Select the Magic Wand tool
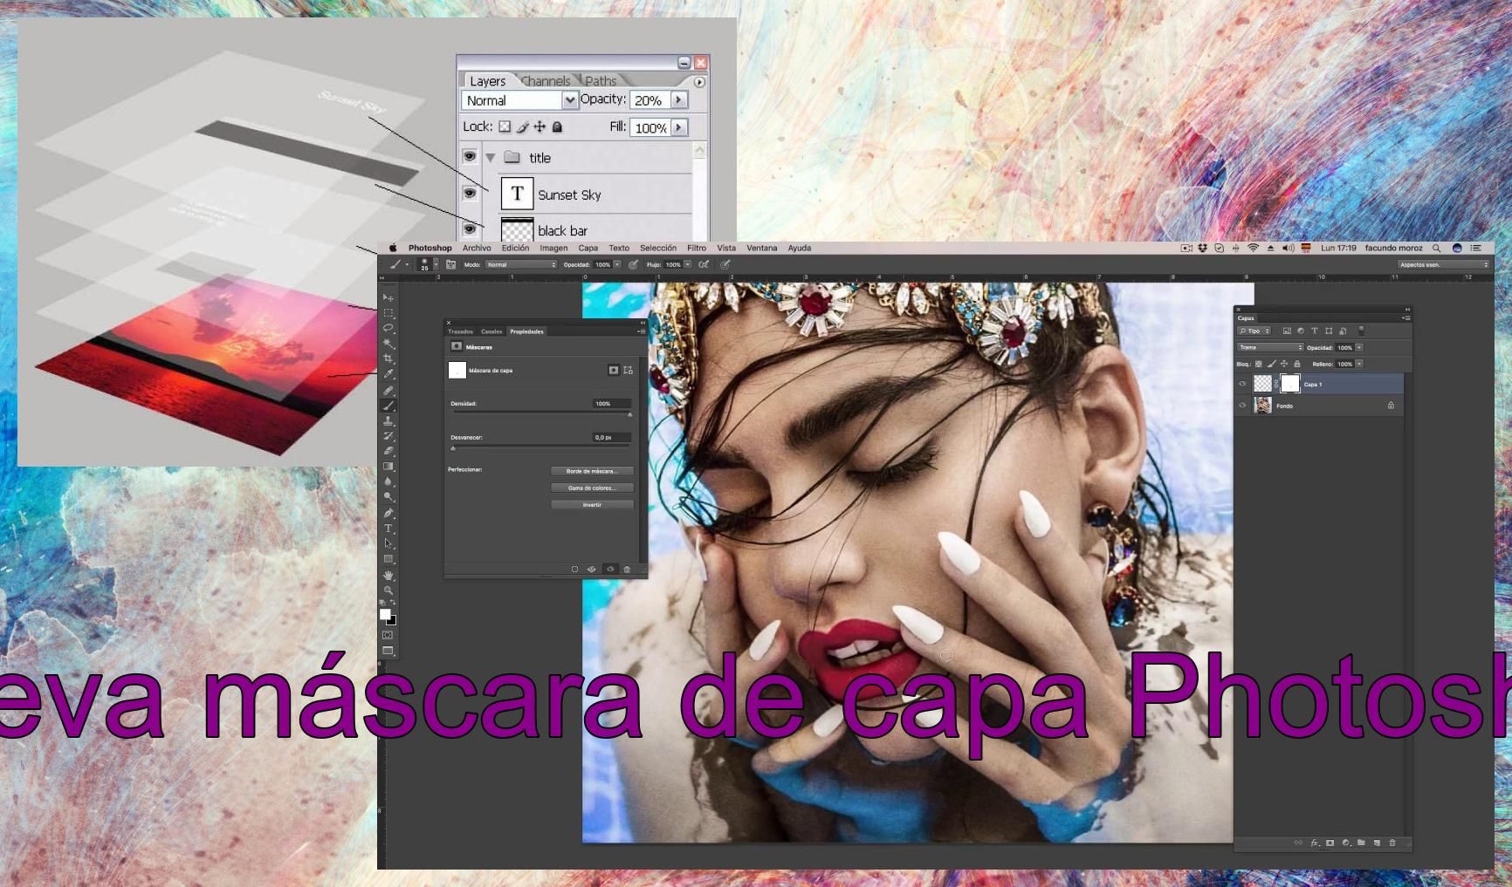 (x=388, y=343)
